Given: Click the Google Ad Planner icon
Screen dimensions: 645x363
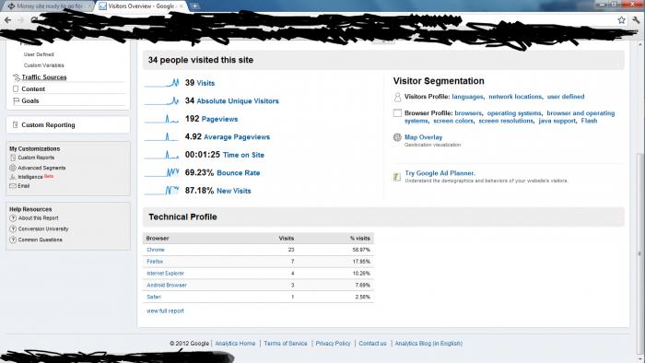Looking at the screenshot, I should (x=397, y=177).
